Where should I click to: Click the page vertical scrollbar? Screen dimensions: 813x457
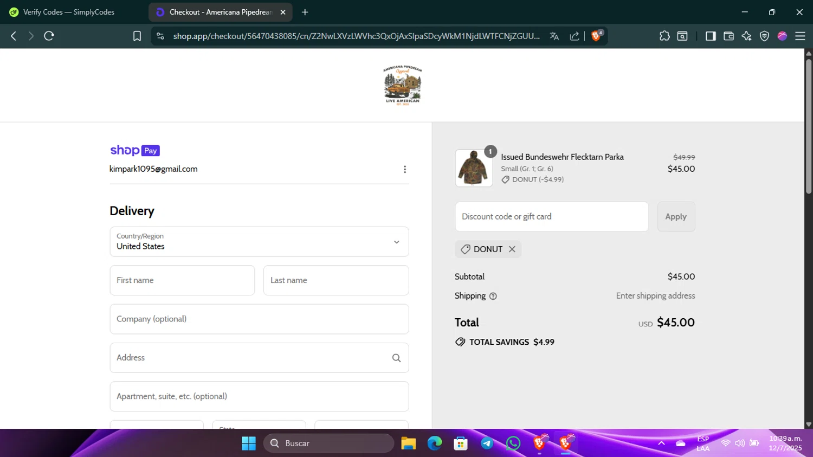[809, 126]
